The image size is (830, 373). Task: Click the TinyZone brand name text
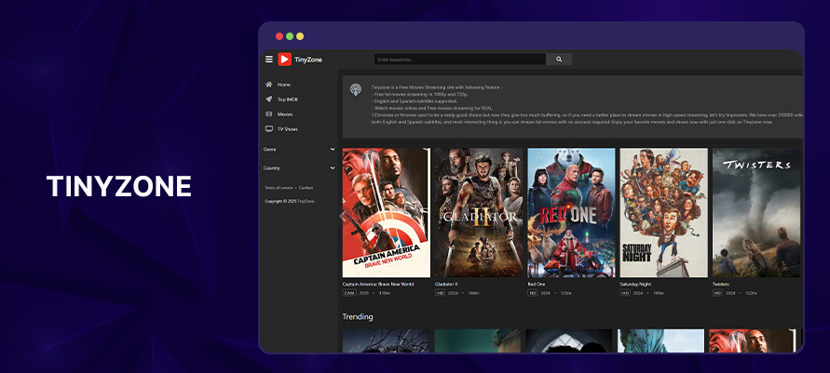[x=308, y=60]
